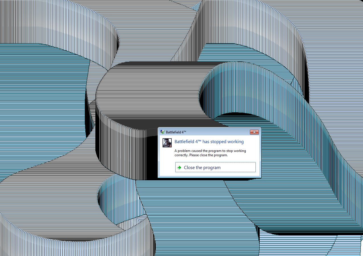Click the green arrow beside Close the program

click(179, 168)
